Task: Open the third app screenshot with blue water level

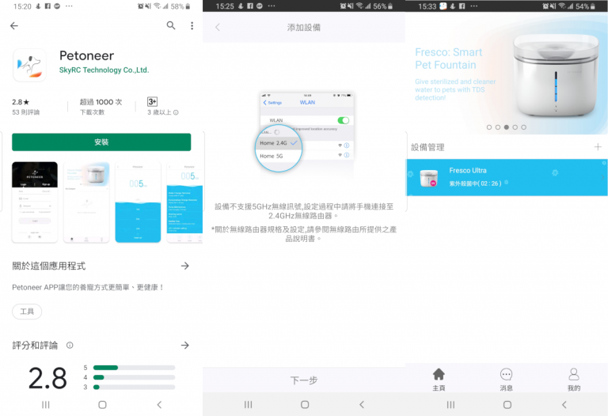Action: pos(138,202)
